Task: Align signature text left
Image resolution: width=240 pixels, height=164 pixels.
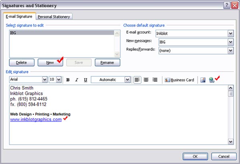Action: pos(137,80)
